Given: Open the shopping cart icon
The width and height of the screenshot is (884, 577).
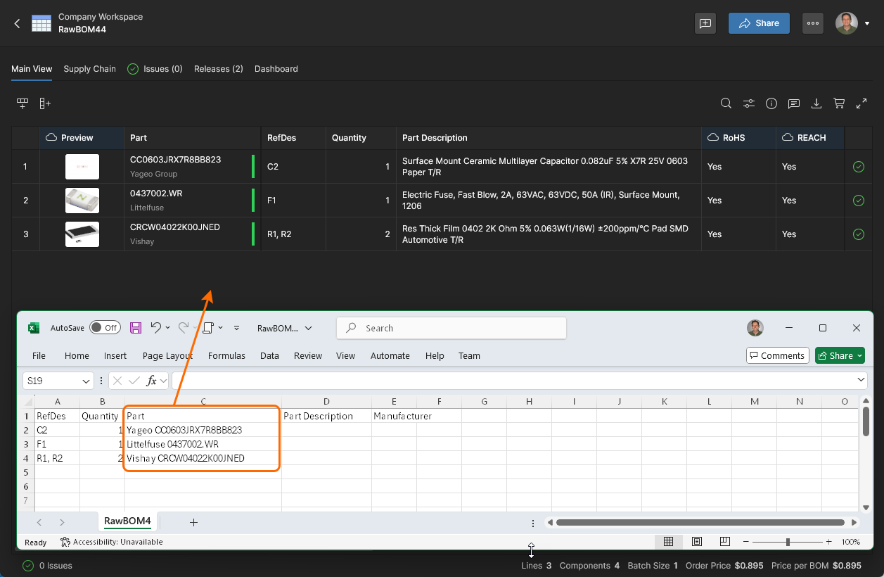Looking at the screenshot, I should tap(839, 103).
